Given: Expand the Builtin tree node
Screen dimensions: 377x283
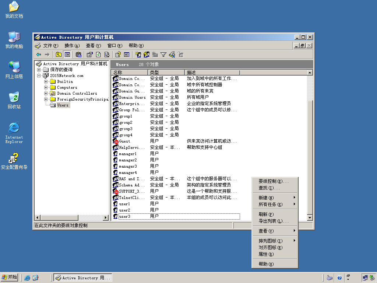Looking at the screenshot, I should coord(46,81).
